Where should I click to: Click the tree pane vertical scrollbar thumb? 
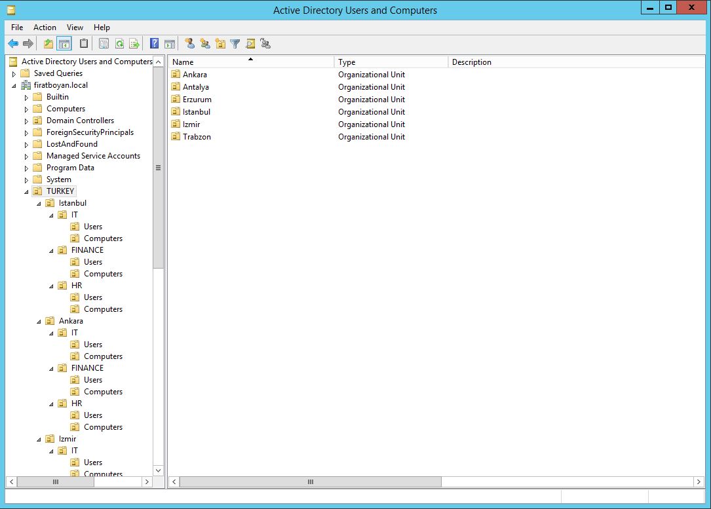click(x=158, y=168)
